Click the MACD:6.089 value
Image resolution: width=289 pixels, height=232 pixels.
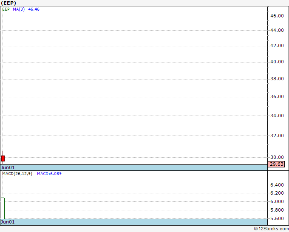49,174
